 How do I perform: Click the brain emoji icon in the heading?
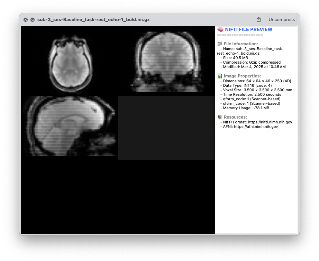click(x=220, y=30)
